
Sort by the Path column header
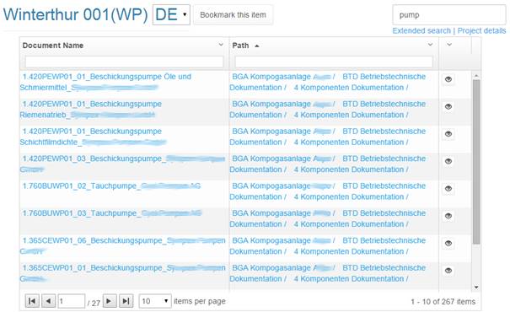[241, 46]
